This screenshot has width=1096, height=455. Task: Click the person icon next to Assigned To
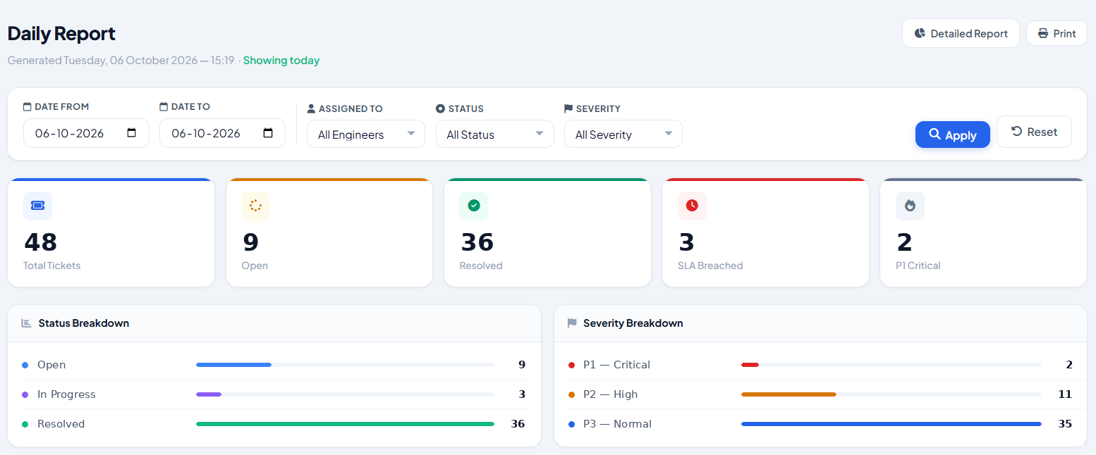pyautogui.click(x=311, y=108)
